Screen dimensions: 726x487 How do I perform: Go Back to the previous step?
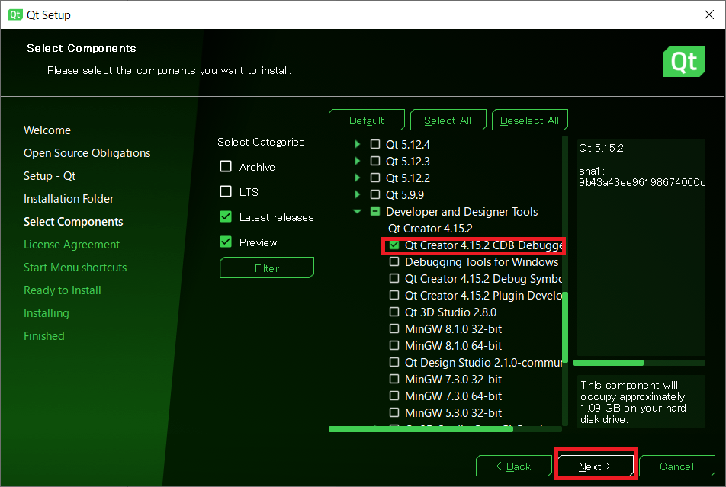pyautogui.click(x=513, y=466)
